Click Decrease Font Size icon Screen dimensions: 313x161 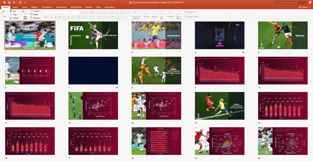click(87, 12)
